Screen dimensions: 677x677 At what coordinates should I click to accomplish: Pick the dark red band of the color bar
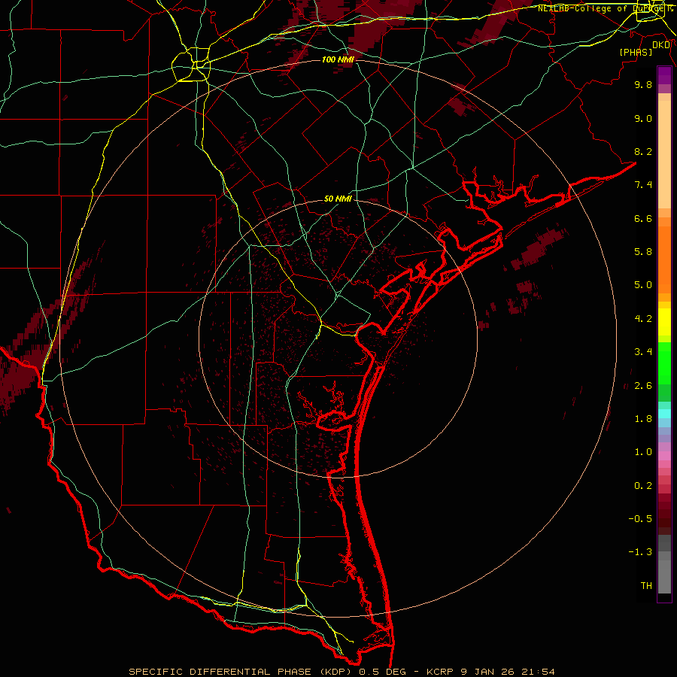[x=664, y=509]
